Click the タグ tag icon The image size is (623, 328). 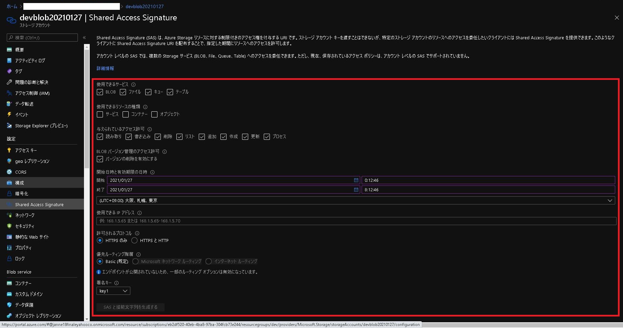click(9, 71)
